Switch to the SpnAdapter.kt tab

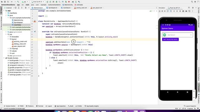point(53,8)
